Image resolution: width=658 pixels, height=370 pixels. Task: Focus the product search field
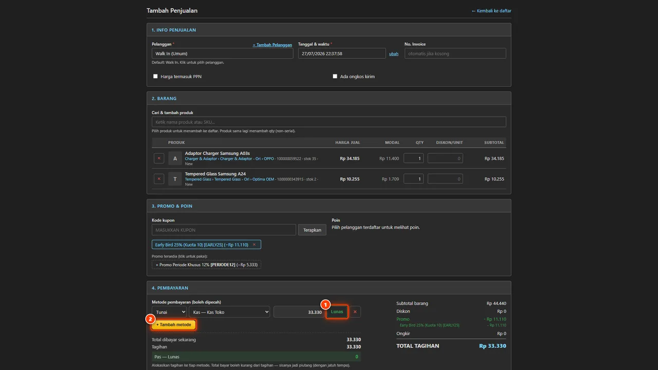329,122
